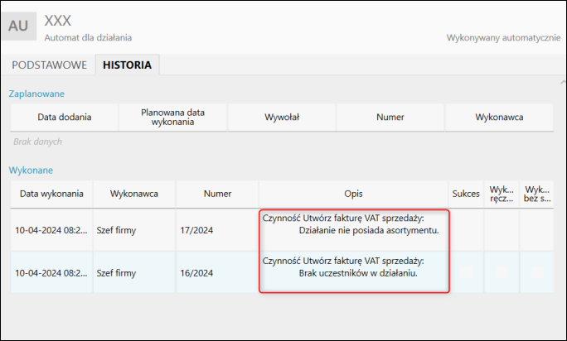Sort by Data dodania column header
Screen dimensions: 567x341
coord(64,118)
